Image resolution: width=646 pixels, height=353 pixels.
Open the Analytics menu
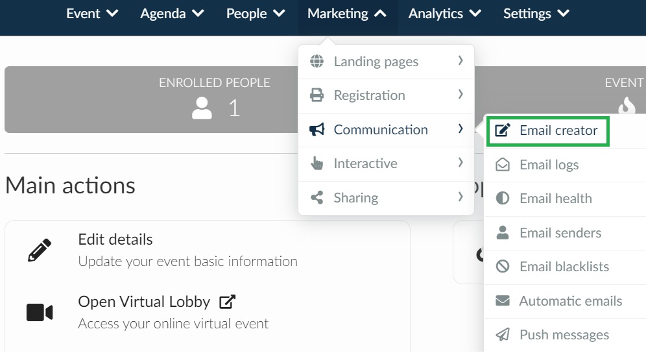pos(444,14)
